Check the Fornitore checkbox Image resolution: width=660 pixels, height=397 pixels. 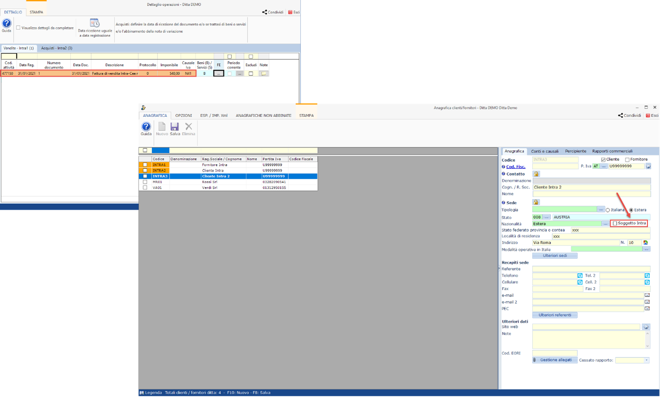click(627, 160)
